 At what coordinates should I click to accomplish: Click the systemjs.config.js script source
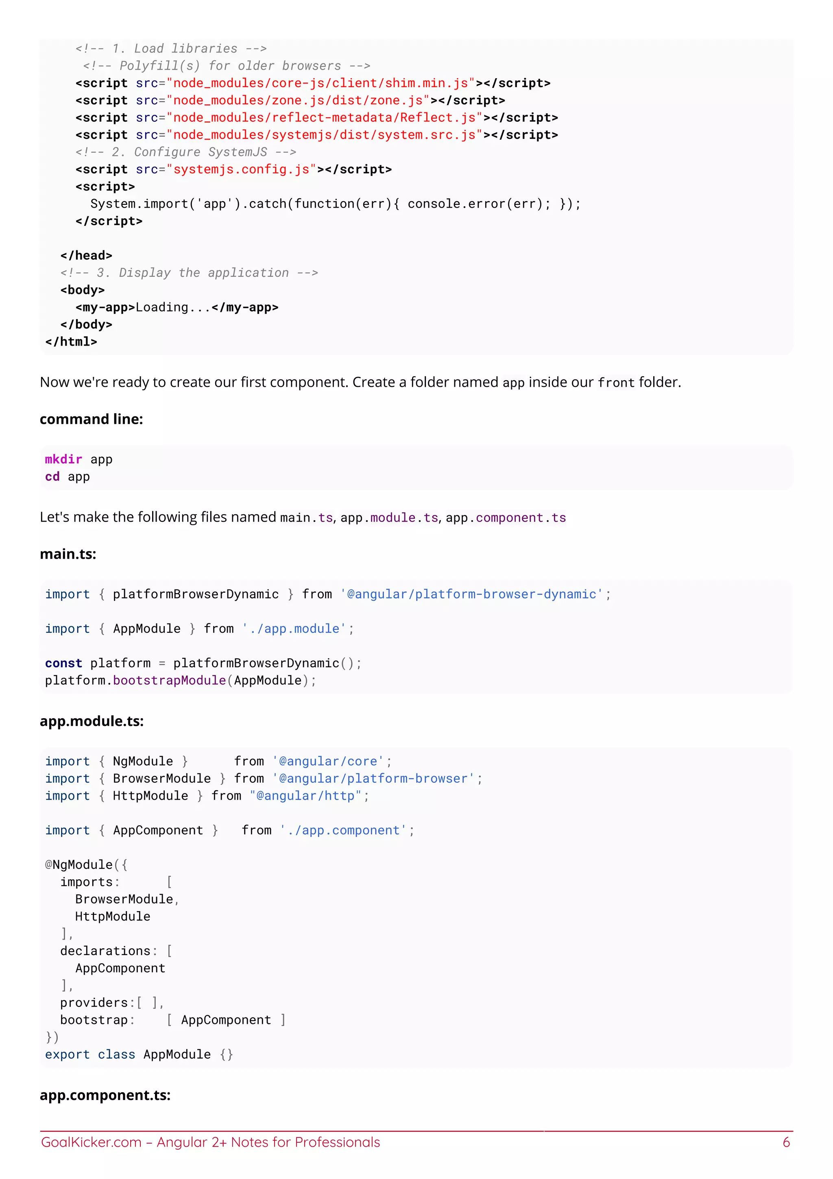pyautogui.click(x=242, y=169)
